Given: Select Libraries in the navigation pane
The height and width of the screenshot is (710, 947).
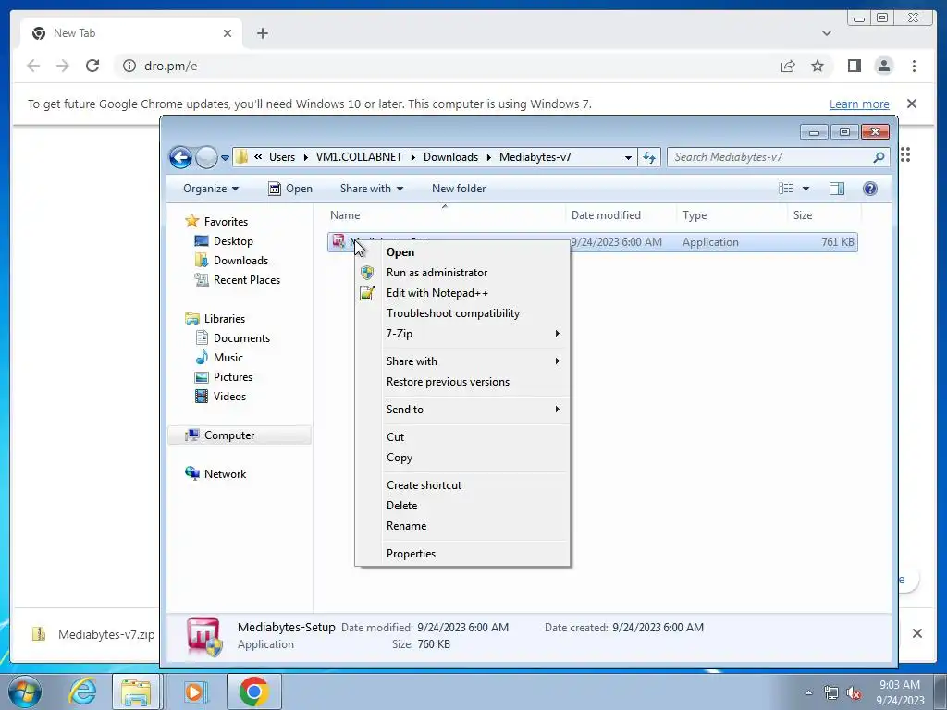Looking at the screenshot, I should click(224, 319).
